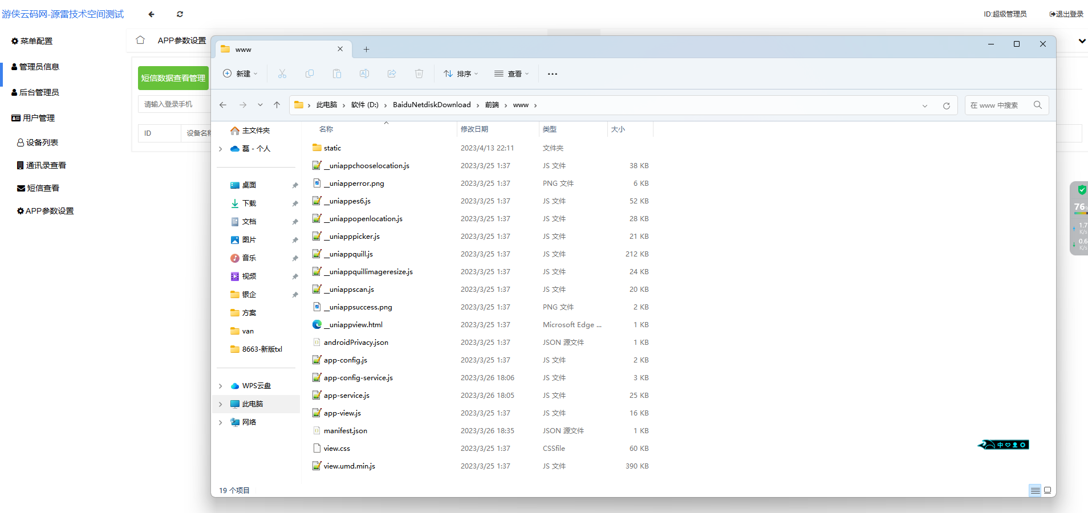Click the Cut scissors icon in toolbar
The width and height of the screenshot is (1088, 513).
282,74
